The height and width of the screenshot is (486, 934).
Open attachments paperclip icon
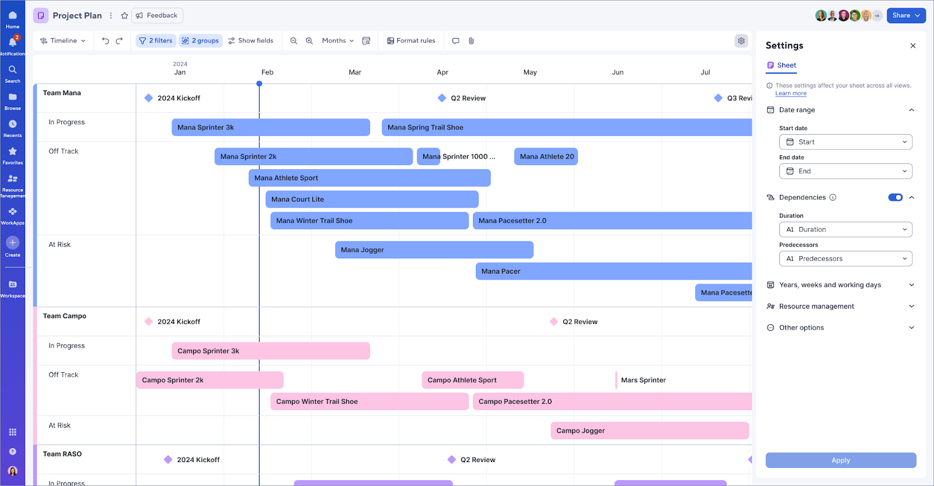click(x=471, y=41)
